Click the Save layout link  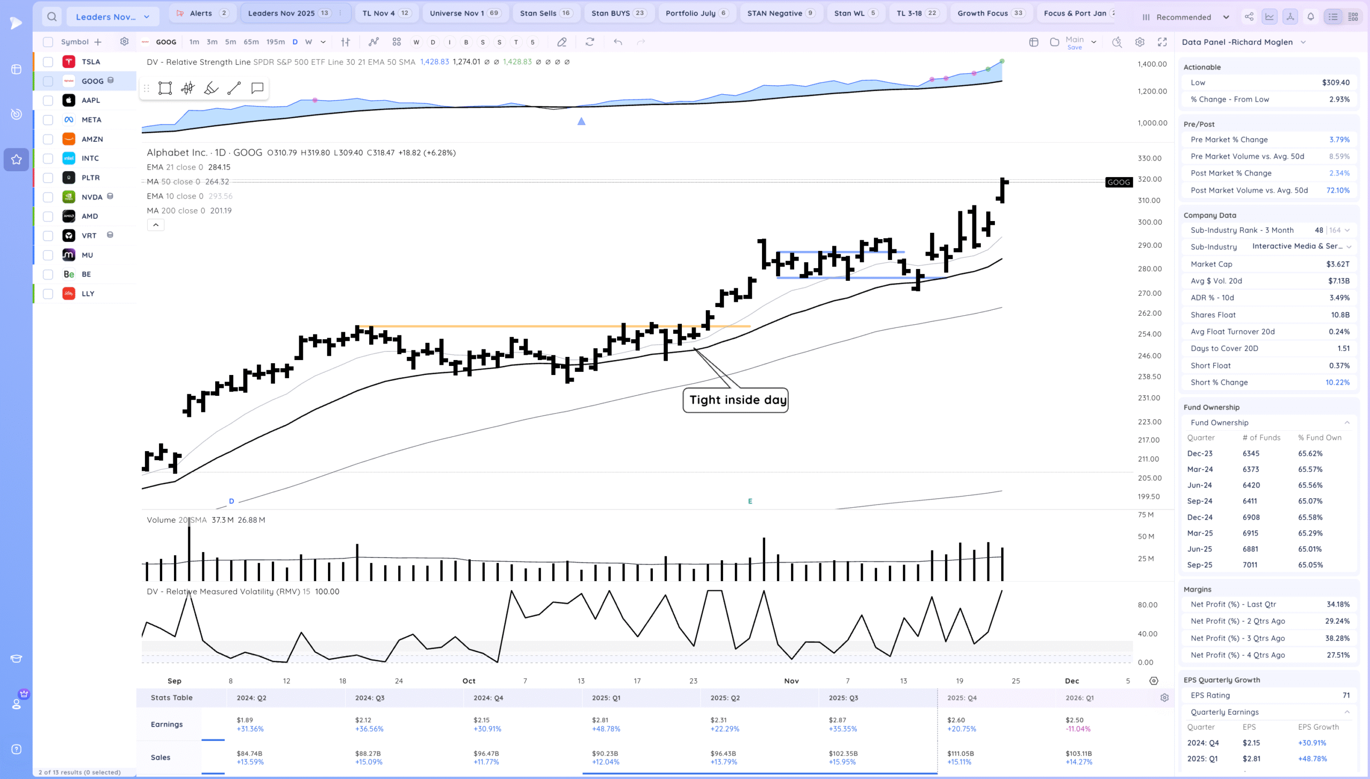pos(1074,48)
